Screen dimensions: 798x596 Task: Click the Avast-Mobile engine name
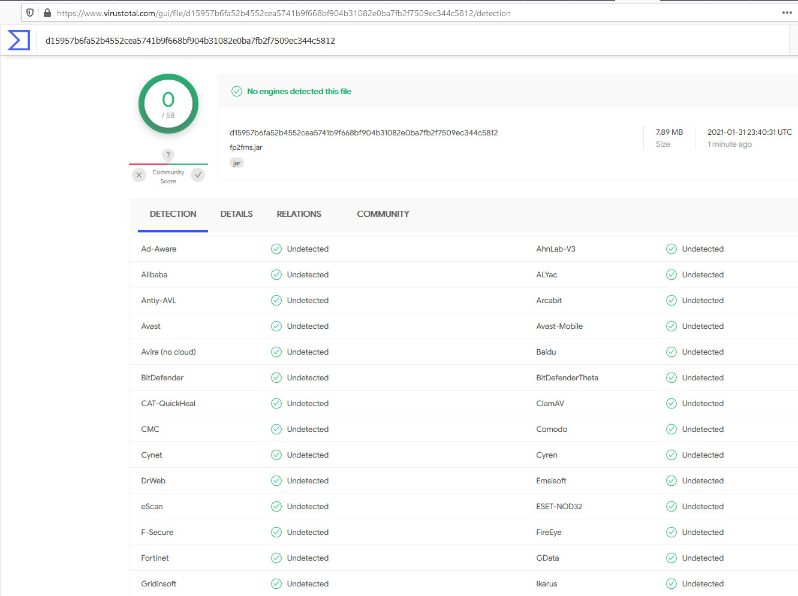559,326
